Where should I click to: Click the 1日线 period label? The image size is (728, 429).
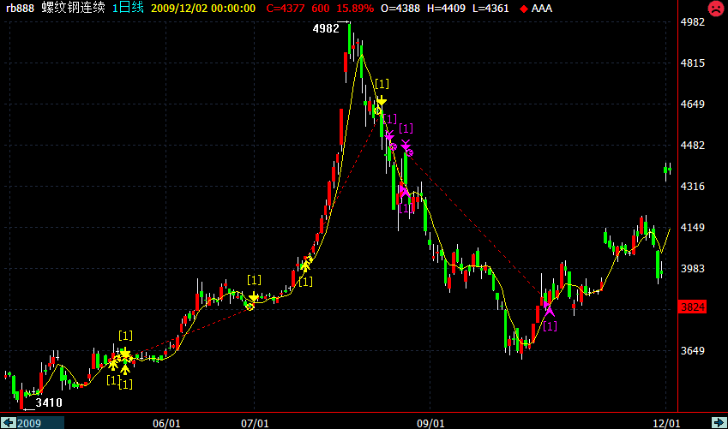coord(129,8)
